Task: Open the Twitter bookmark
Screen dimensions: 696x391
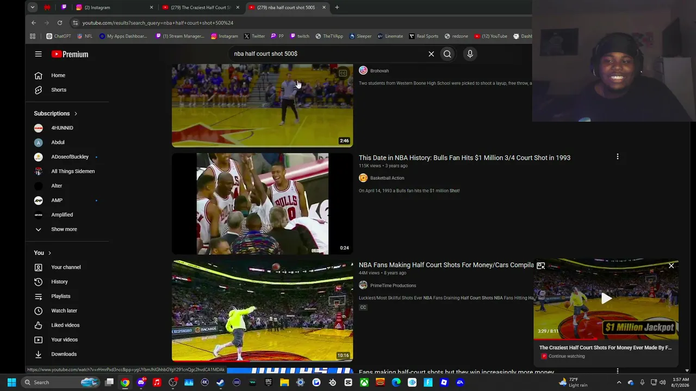Action: coord(254,36)
